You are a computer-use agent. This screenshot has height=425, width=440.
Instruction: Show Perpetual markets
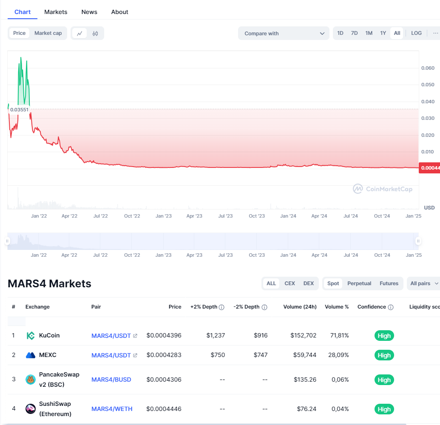(359, 283)
